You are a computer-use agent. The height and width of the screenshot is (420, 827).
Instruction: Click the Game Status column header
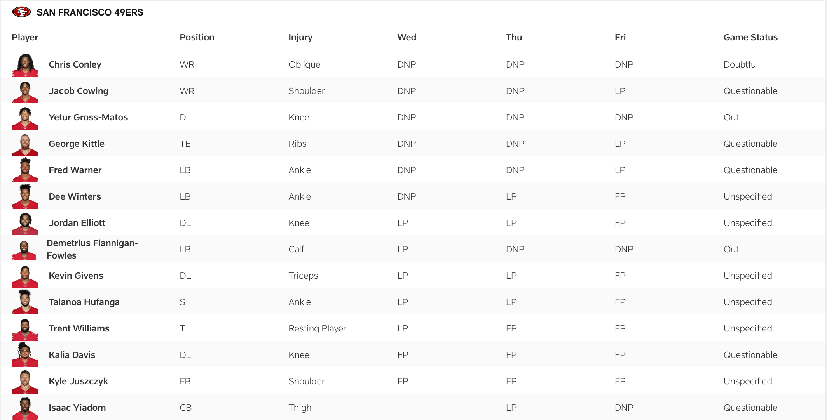click(750, 37)
